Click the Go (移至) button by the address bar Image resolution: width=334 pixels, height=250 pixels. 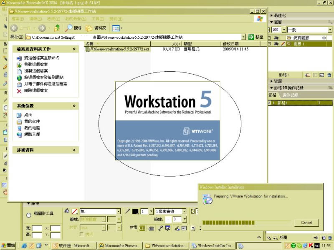pyautogui.click(x=256, y=37)
